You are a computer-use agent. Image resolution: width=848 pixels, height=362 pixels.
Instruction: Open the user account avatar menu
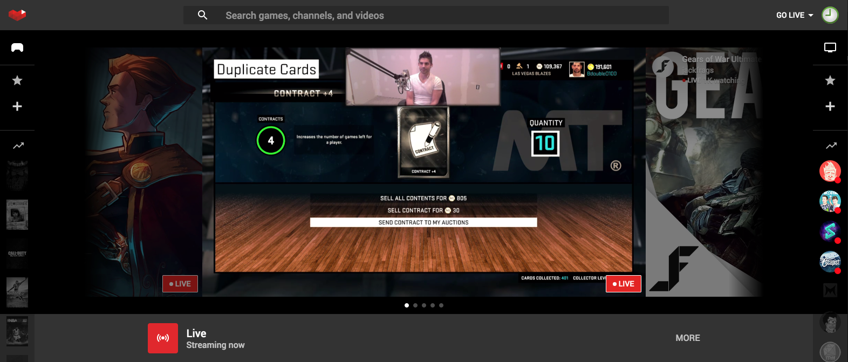click(830, 15)
